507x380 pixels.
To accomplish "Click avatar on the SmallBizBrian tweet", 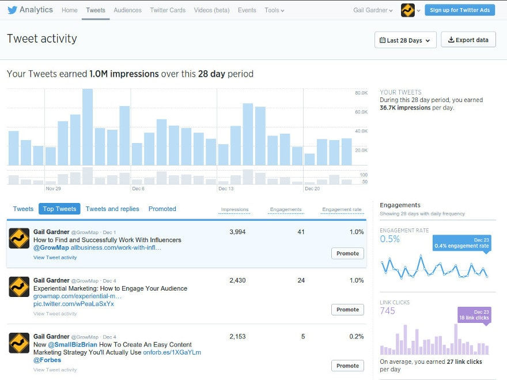I will (19, 343).
